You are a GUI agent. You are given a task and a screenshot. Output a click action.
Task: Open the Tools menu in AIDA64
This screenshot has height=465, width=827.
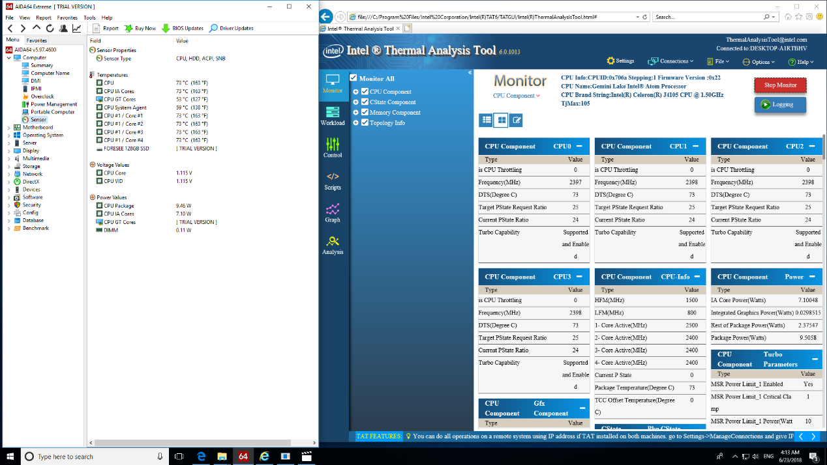tap(89, 18)
